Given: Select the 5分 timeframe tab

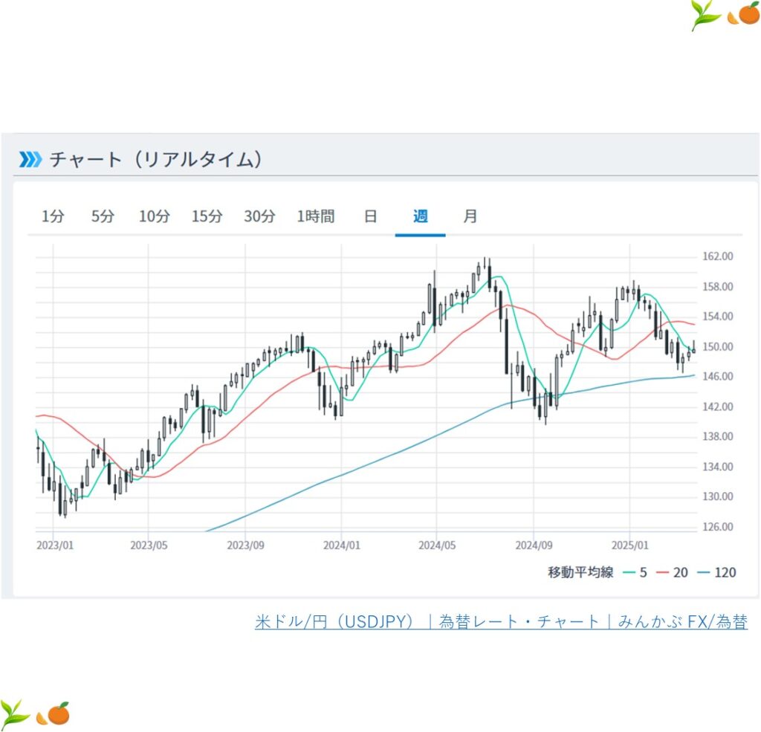Looking at the screenshot, I should [x=103, y=216].
